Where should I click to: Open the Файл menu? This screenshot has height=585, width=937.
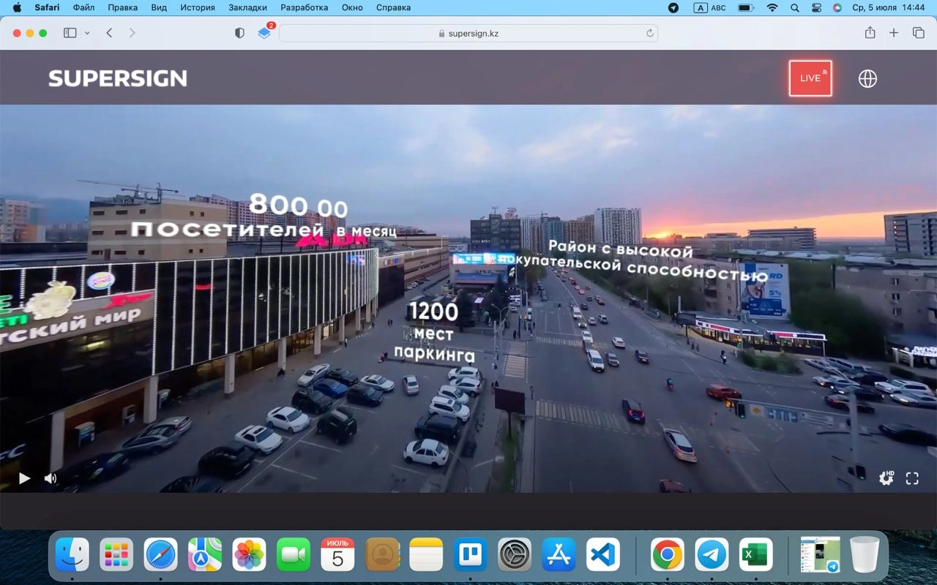coord(83,7)
